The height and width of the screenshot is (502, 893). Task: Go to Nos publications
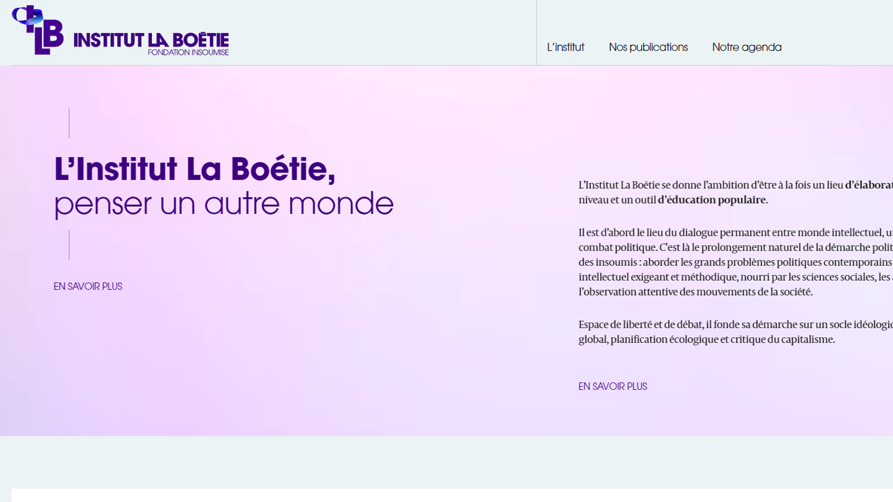648,47
